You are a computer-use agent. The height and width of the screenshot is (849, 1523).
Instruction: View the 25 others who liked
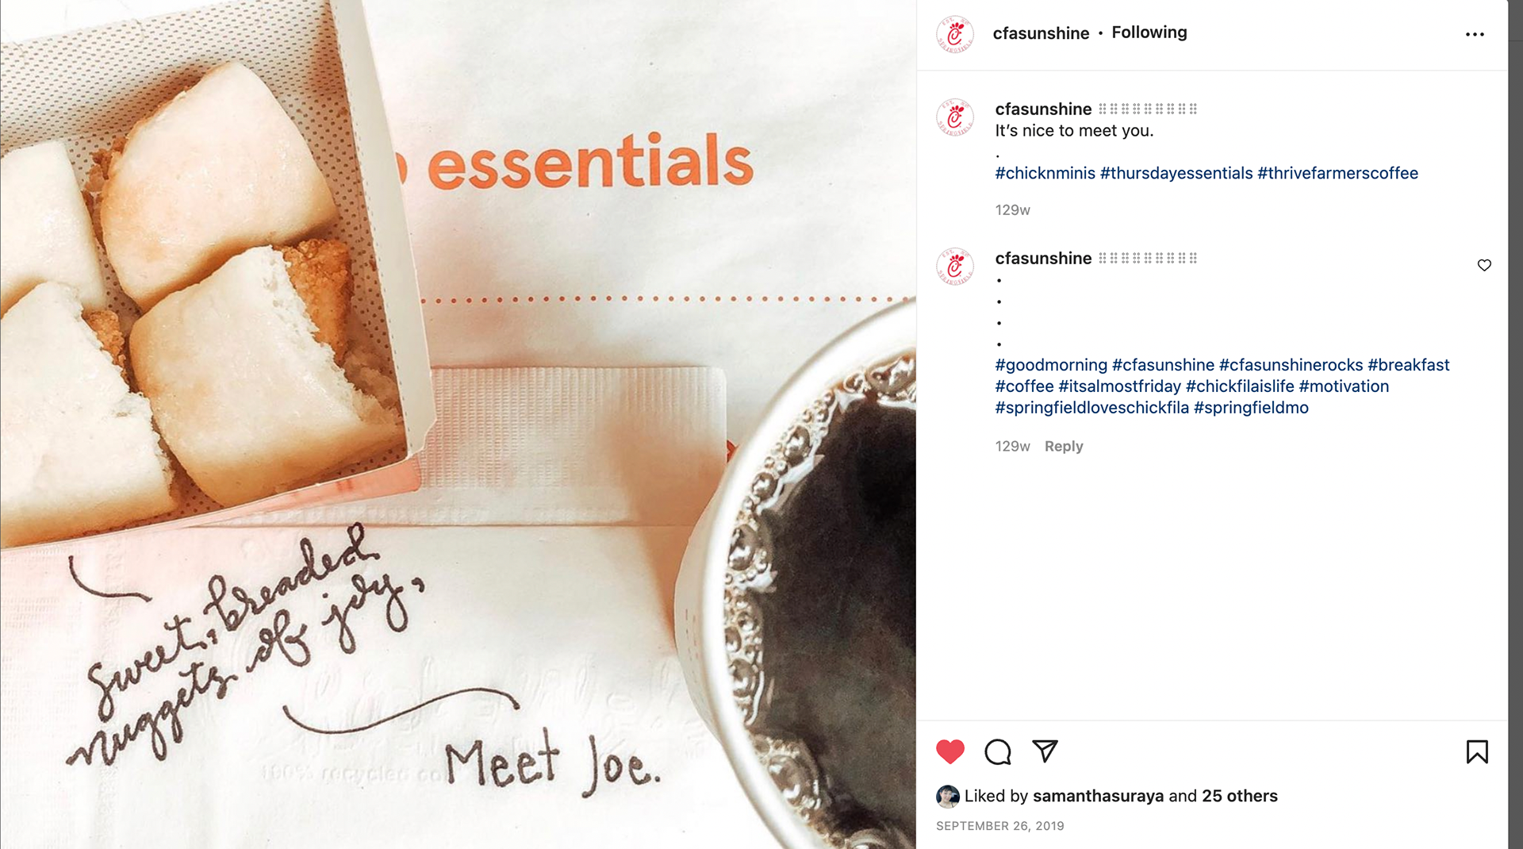[1240, 796]
